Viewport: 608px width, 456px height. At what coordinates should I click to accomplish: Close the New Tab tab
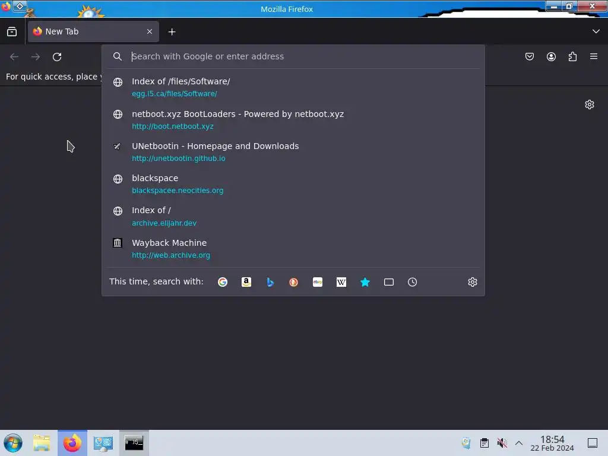point(150,31)
